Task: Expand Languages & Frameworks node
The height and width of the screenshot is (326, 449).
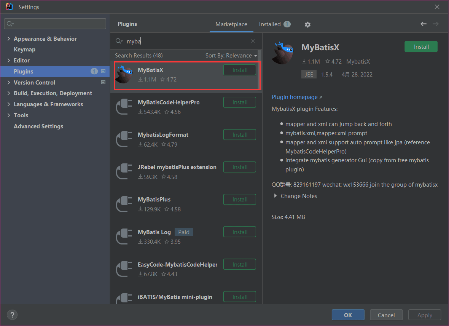Action: (x=9, y=104)
